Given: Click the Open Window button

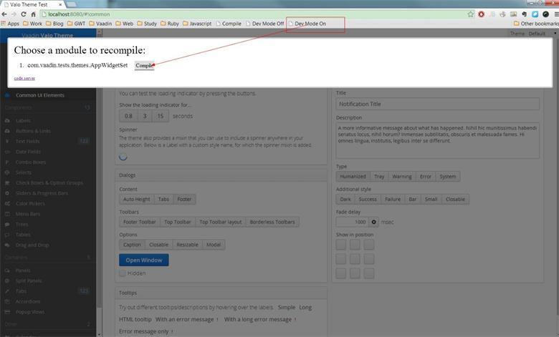Looking at the screenshot, I should tap(144, 260).
